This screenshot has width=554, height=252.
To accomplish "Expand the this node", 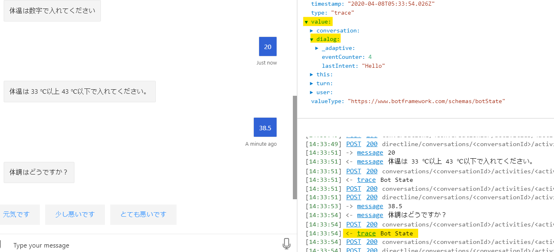I will coord(312,75).
